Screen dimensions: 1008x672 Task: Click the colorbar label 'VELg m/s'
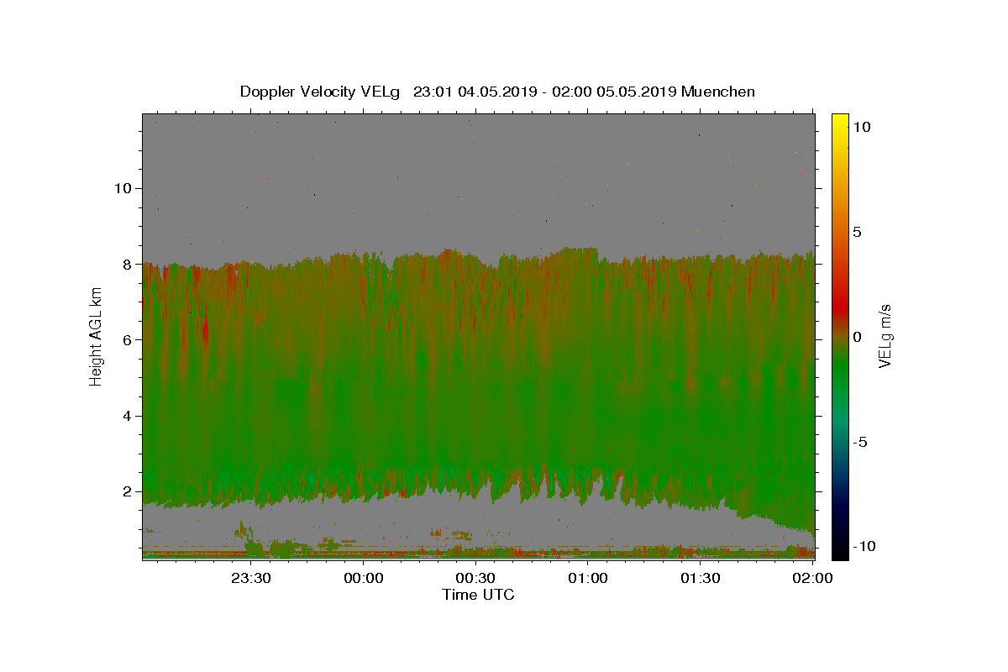[x=885, y=336]
